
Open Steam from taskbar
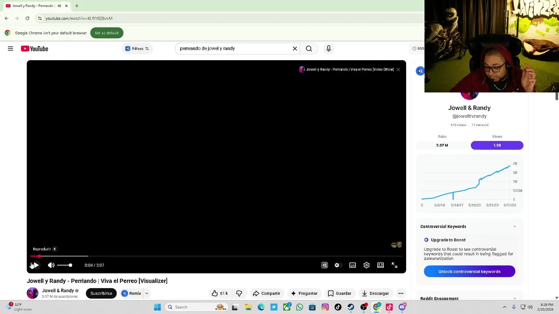tap(351, 307)
